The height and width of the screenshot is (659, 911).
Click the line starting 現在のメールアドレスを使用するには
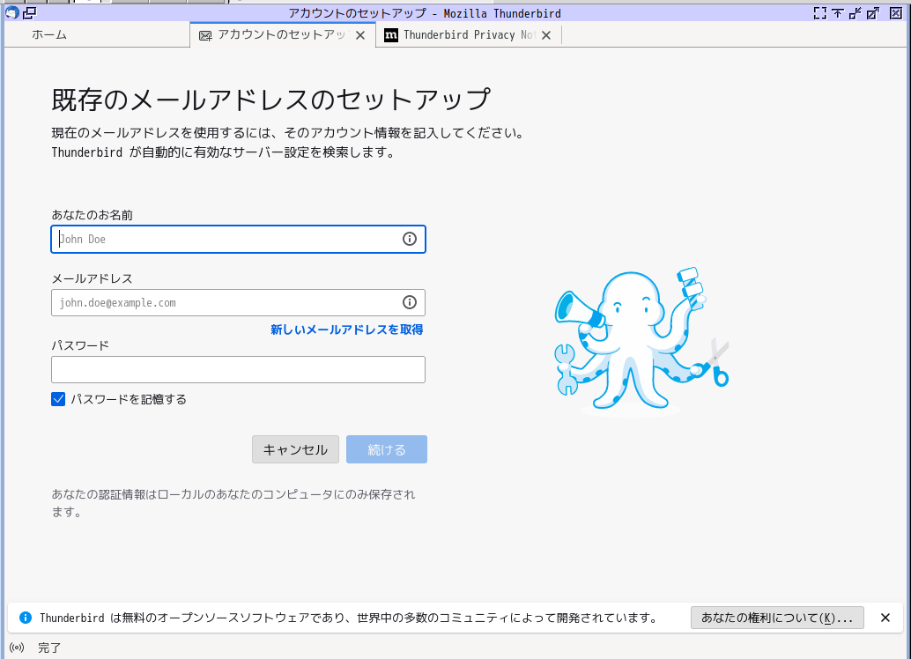pyautogui.click(x=289, y=133)
